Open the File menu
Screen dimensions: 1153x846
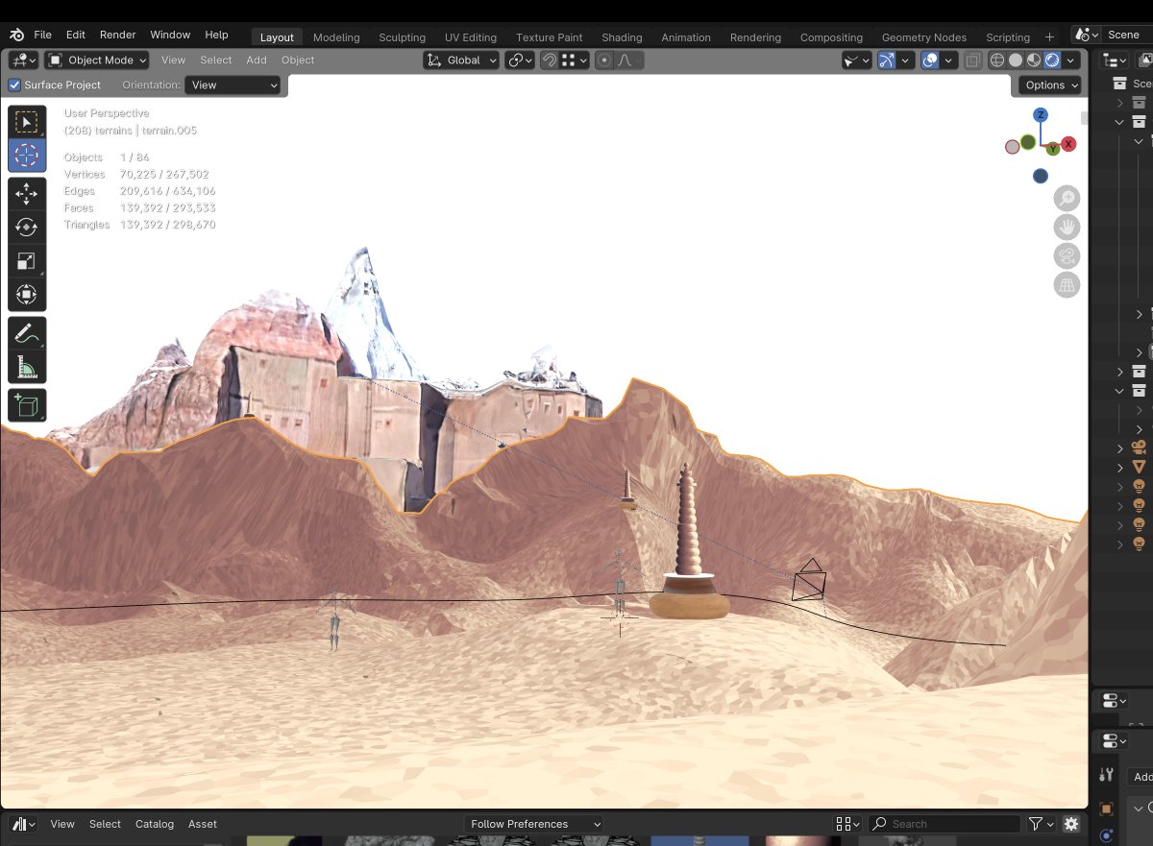click(x=43, y=35)
